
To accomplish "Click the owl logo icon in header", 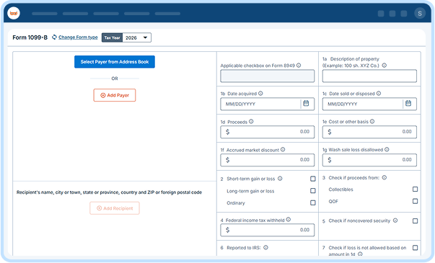I will 14,13.
